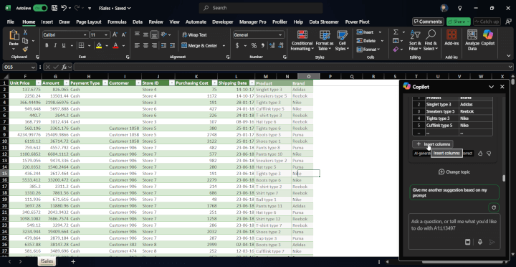Toggle Italic formatting
516x267 pixels.
(x=55, y=45)
